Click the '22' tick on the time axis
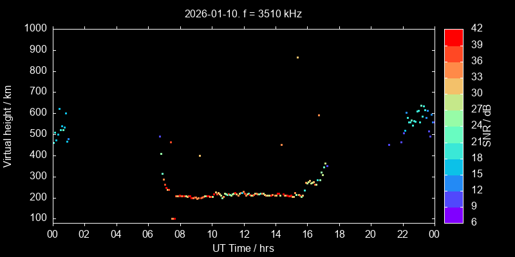Image resolution: width=515 pixels, height=257 pixels. pyautogui.click(x=403, y=233)
